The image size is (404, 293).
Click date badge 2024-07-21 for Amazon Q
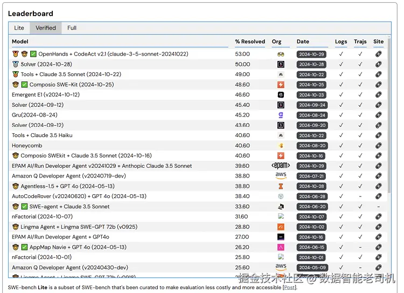pyautogui.click(x=311, y=176)
